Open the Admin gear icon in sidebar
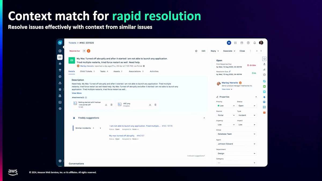 coord(60,109)
